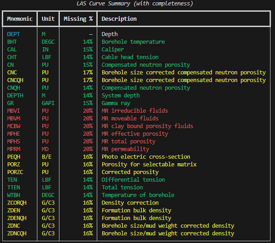Viewport: 275px width, 243px height.
Task: Click the Photo electric cross-section description
Action: click(x=146, y=157)
